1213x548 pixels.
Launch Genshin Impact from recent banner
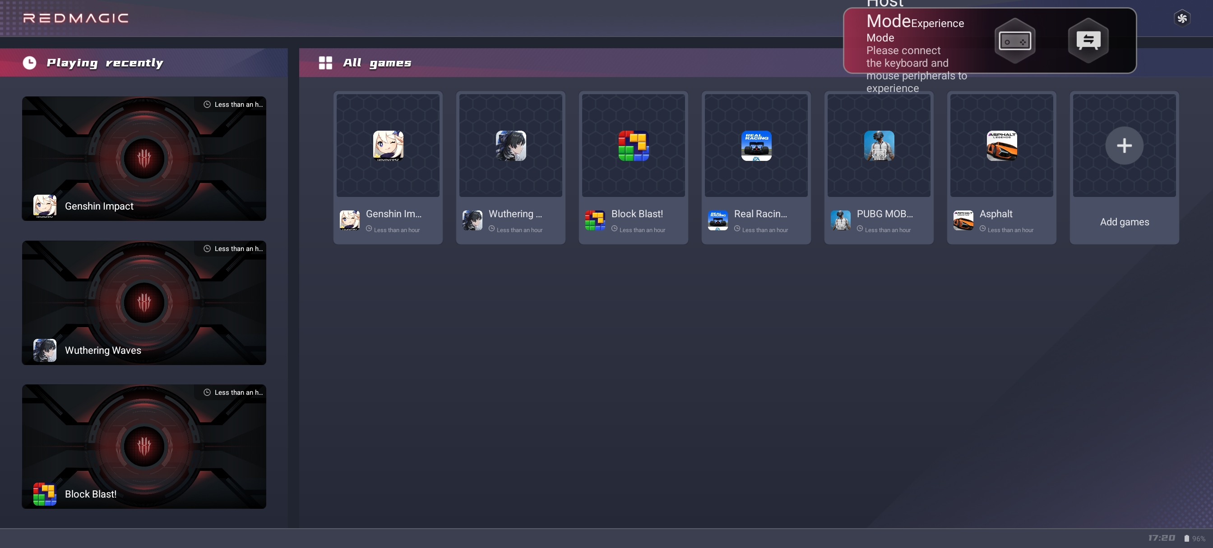[144, 159]
